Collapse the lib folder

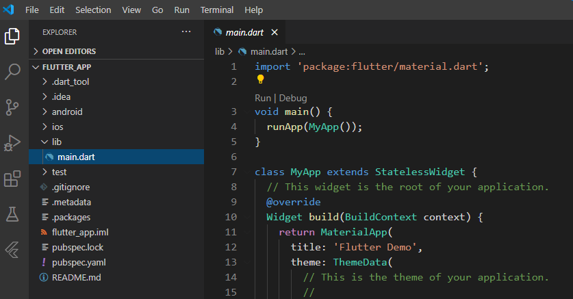point(56,142)
